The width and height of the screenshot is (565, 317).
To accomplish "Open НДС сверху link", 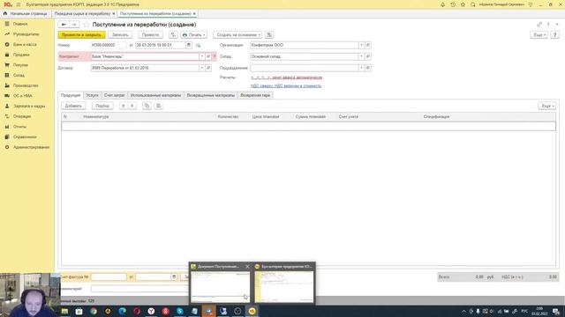I will 286,86.
